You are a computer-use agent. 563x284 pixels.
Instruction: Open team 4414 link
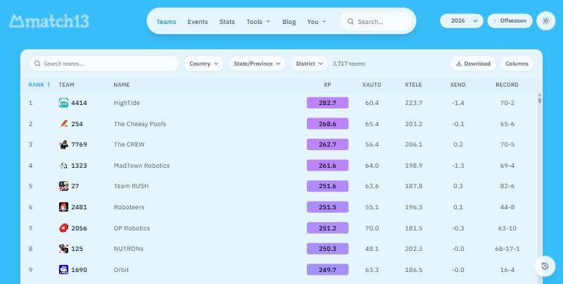(x=79, y=103)
